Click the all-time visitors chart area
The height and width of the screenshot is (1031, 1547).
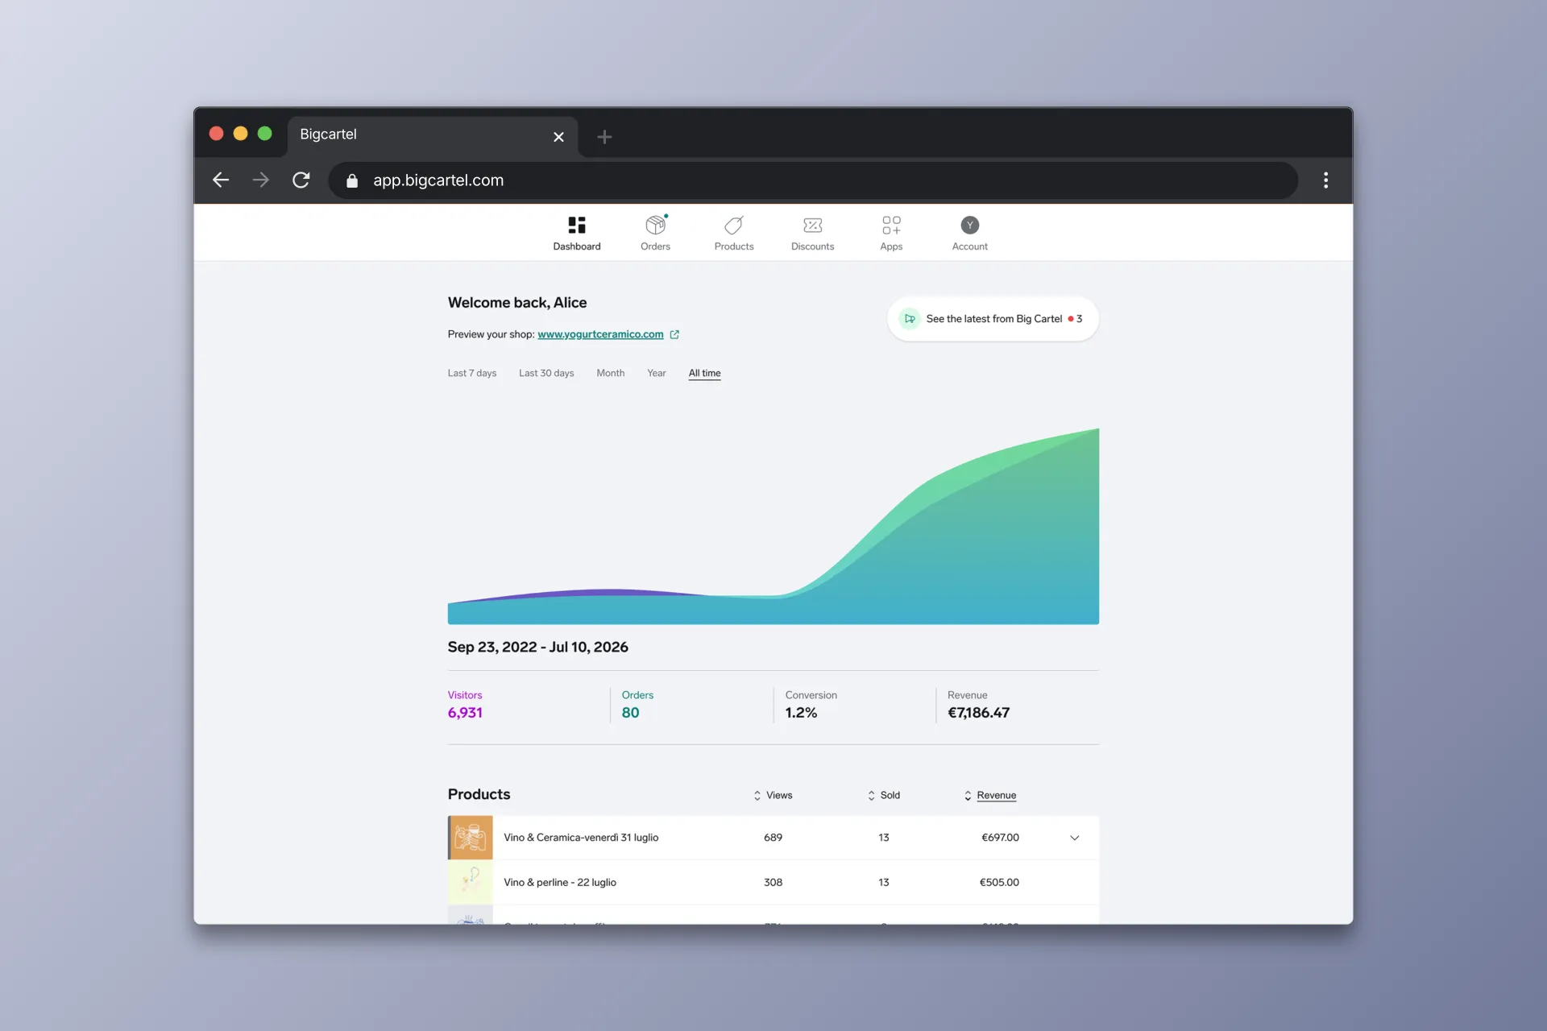(773, 526)
